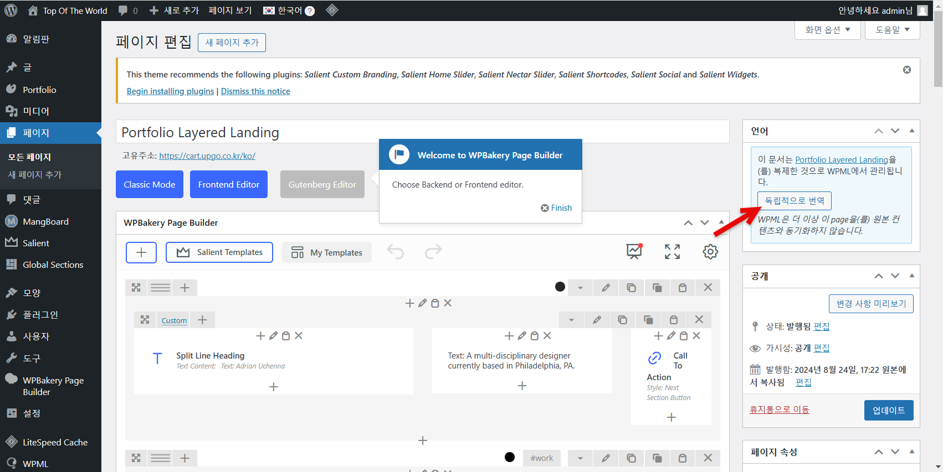Move 공개 panel up with arrow
This screenshot has width=943, height=472.
click(x=879, y=276)
